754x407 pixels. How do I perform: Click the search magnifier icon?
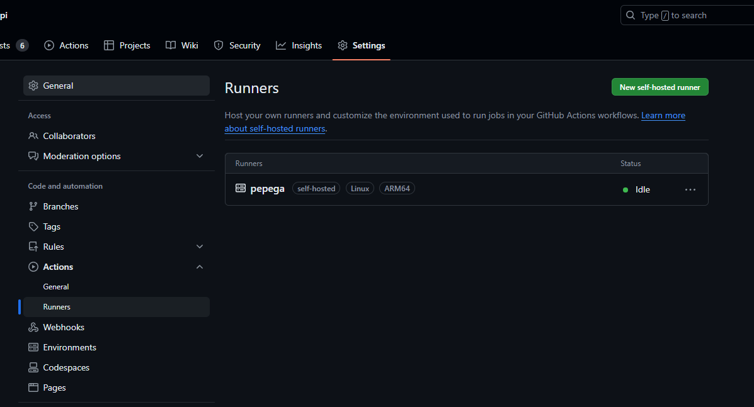pyautogui.click(x=631, y=15)
